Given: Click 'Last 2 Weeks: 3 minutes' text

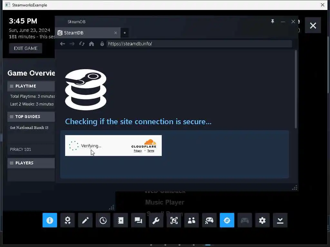Looking at the screenshot, I should [x=32, y=104].
